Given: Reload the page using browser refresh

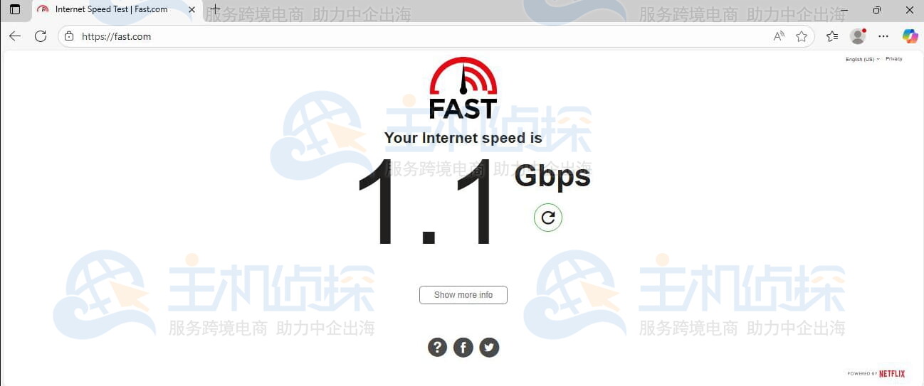Looking at the screenshot, I should 41,36.
